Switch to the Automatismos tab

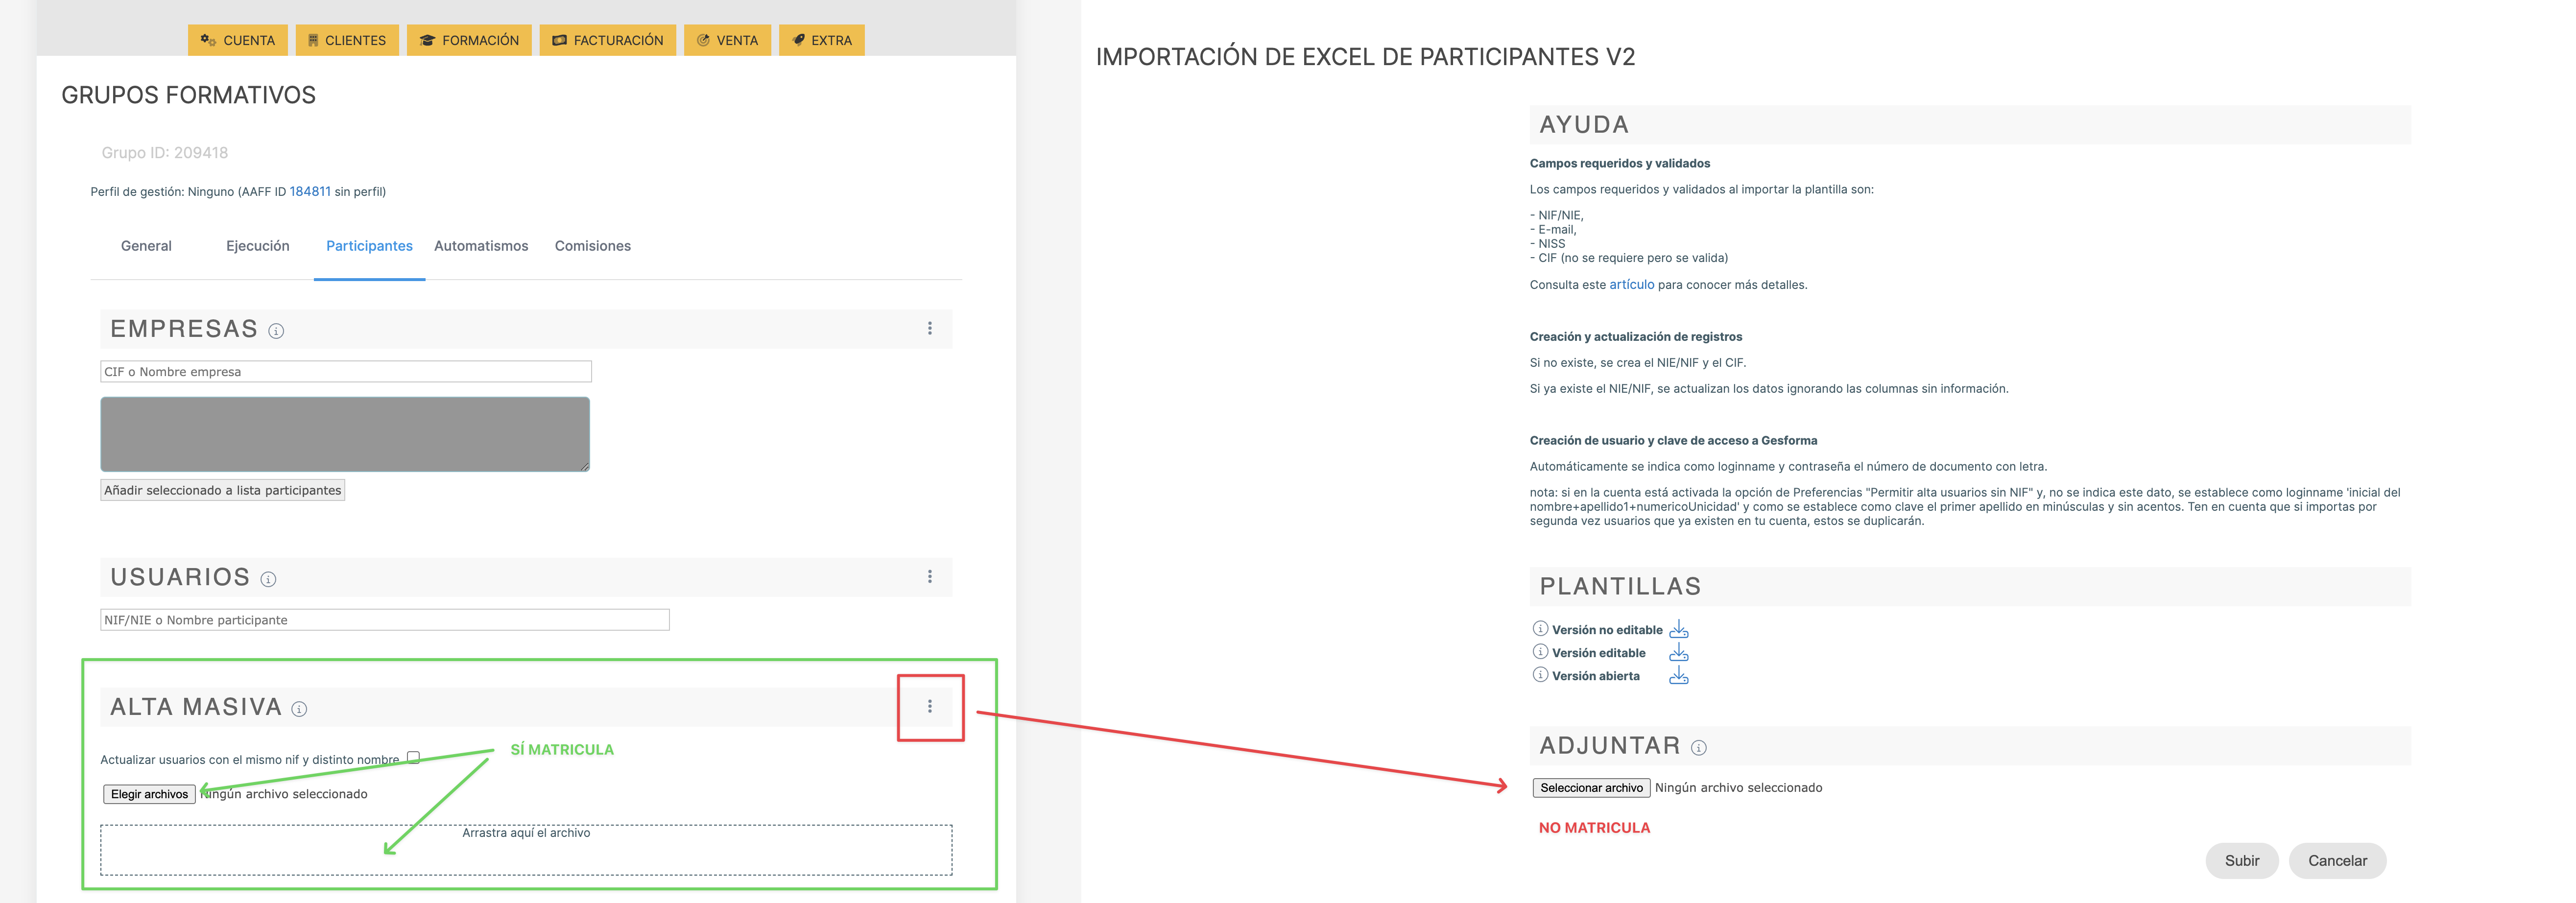pos(481,246)
